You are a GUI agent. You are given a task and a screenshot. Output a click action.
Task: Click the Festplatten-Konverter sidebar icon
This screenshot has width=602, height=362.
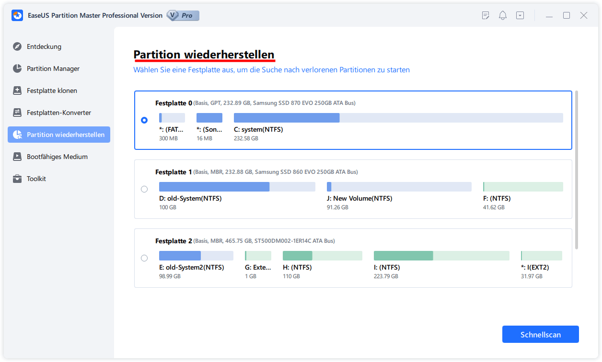17,112
